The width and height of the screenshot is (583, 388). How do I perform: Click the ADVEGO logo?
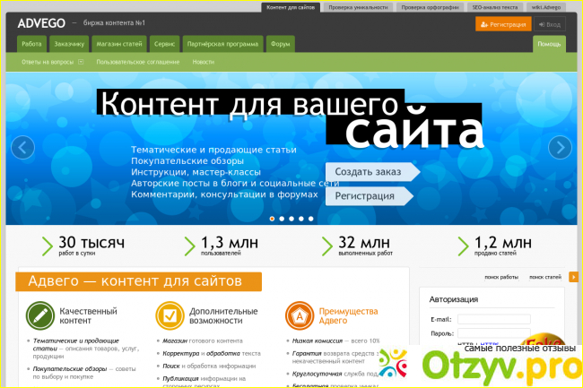coord(41,23)
